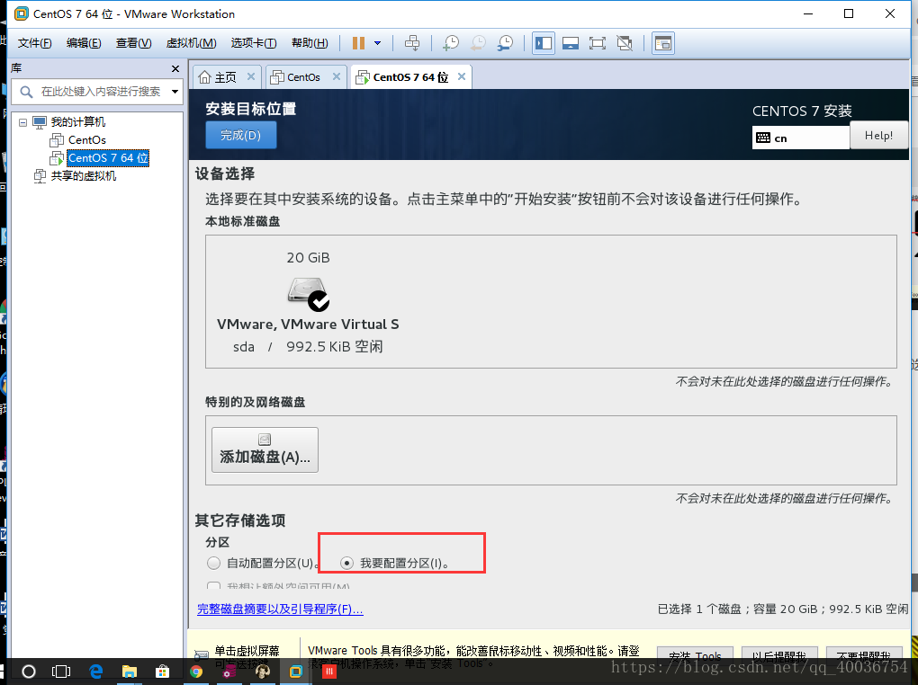Screen dimensions: 918x685
Task: Click the console view icon
Action: [x=662, y=43]
